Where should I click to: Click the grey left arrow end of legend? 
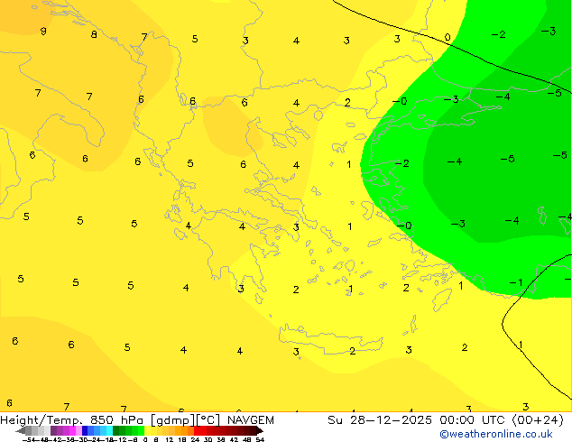click(x=21, y=430)
